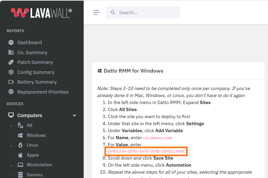This screenshot has height=178, width=268.
Task: Click step 3 deploy site text
Action: (149, 117)
